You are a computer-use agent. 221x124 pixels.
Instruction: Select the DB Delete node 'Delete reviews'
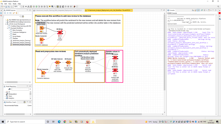point(115,58)
